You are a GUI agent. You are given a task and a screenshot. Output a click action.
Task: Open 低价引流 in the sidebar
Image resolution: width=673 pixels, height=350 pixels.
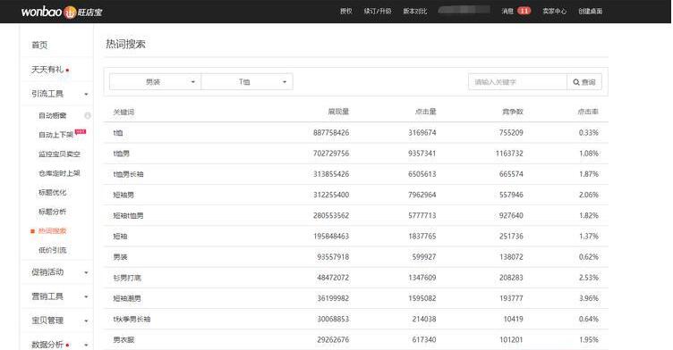(53, 250)
